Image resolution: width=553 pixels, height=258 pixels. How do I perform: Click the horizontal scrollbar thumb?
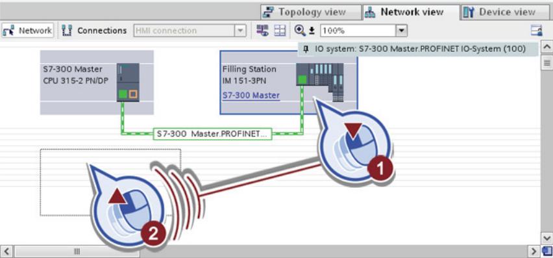point(77,252)
